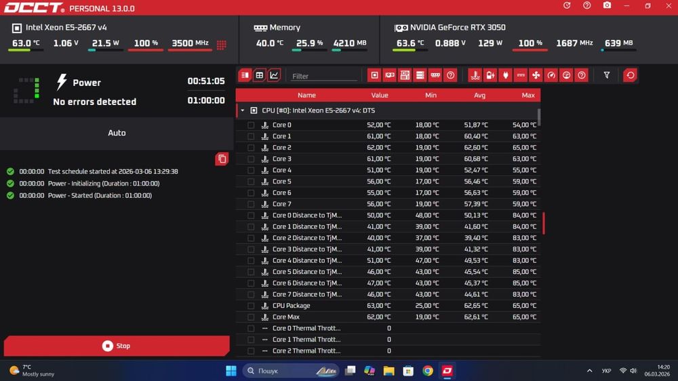This screenshot has height=381, width=678.
Task: Switch to the graph view layout icon
Action: [x=274, y=75]
